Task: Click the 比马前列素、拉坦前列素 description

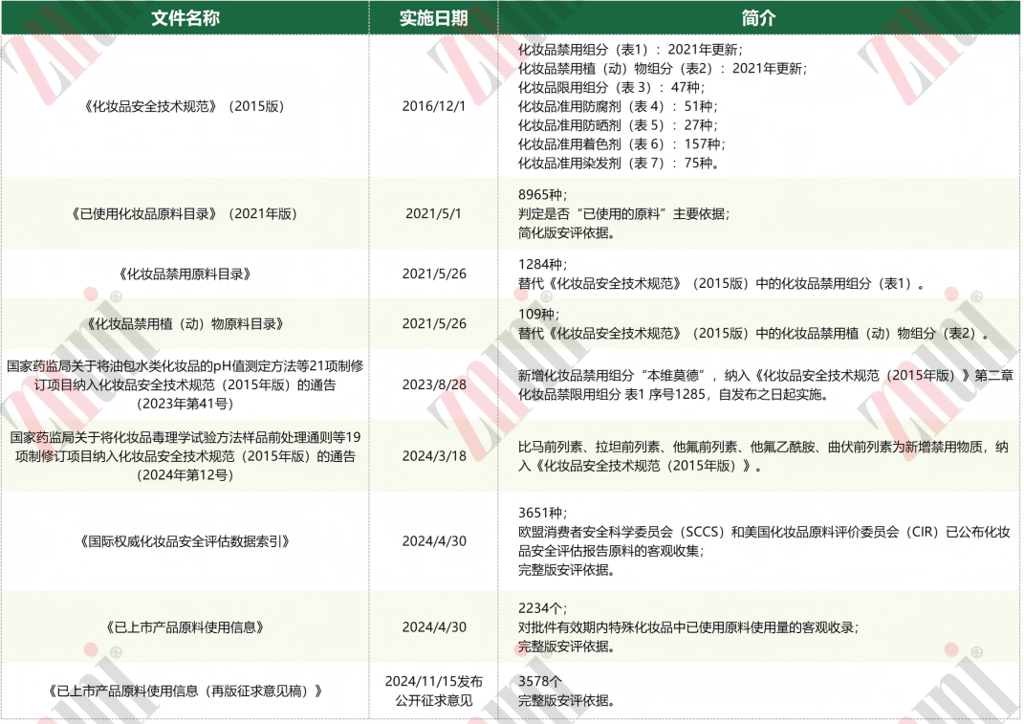Action: 763,456
